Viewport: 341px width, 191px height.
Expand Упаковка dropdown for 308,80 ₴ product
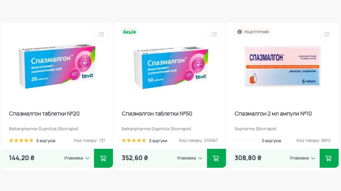[x=302, y=158]
